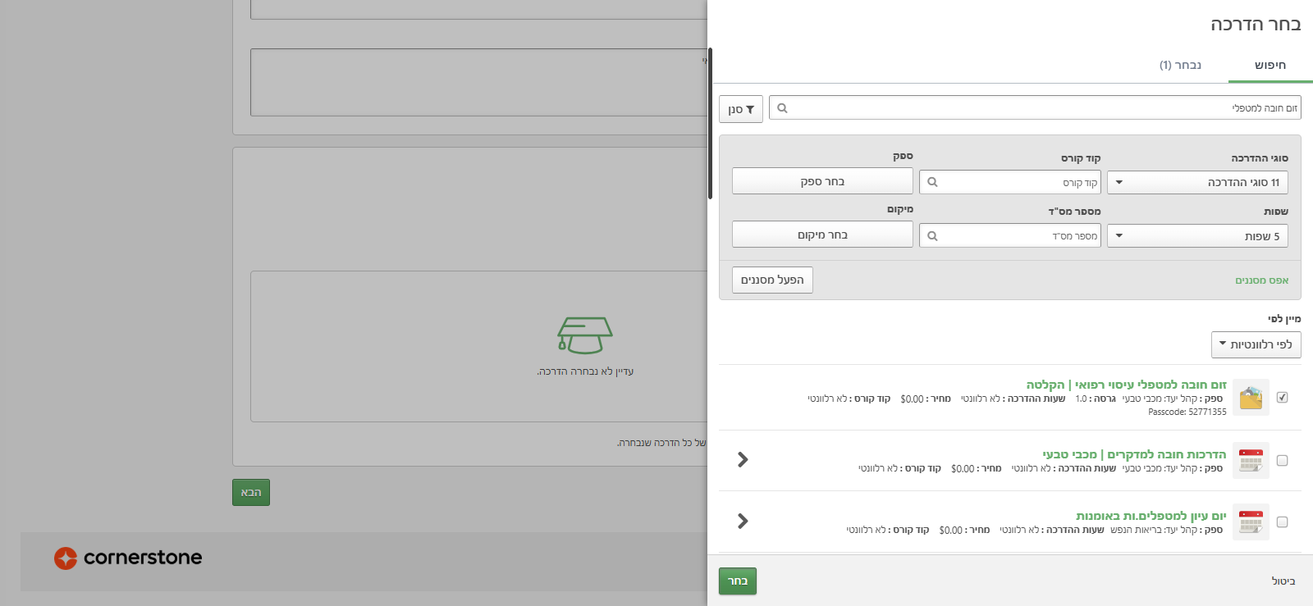The image size is (1313, 606).
Task: Click the folder thumbnail of the first training result
Action: tap(1251, 398)
